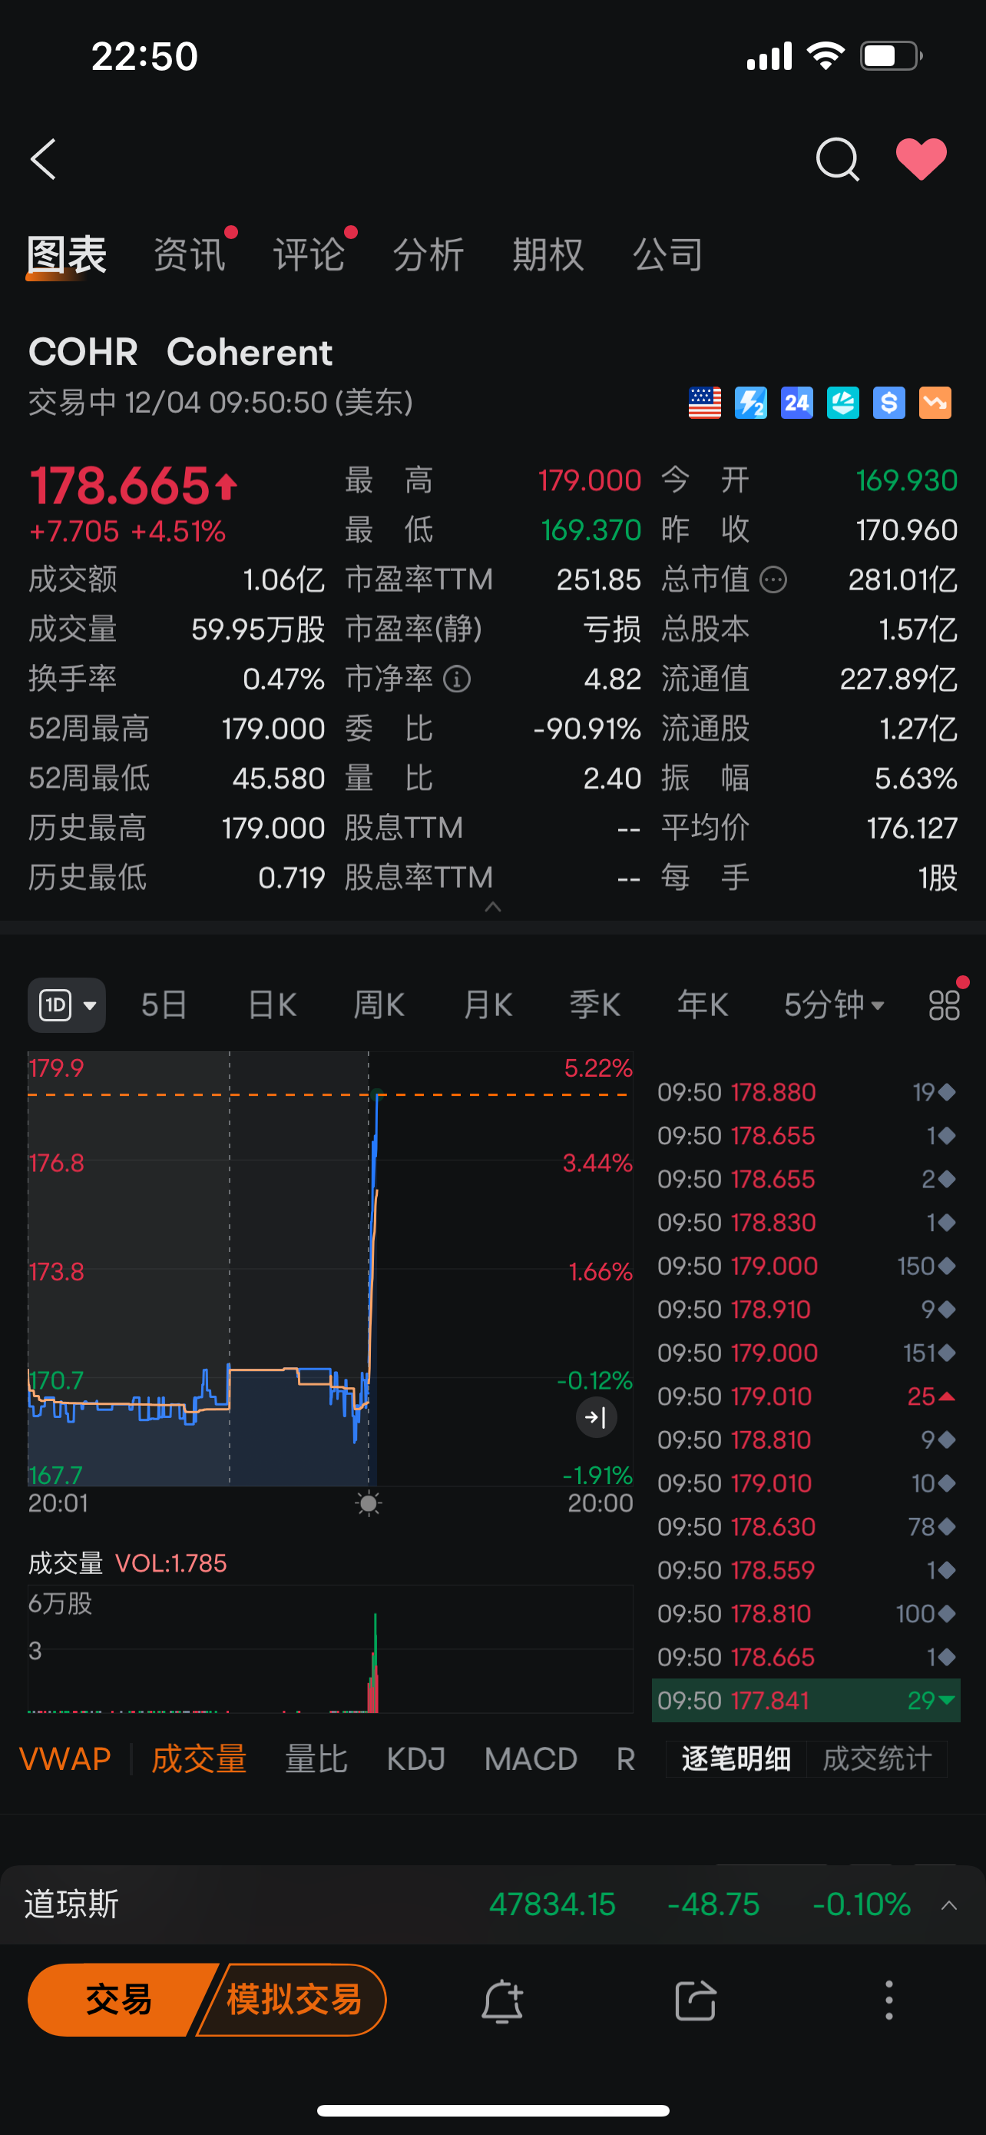Image resolution: width=986 pixels, height=2135 pixels.
Task: Tap the lightning Z2 badge icon
Action: pos(751,403)
